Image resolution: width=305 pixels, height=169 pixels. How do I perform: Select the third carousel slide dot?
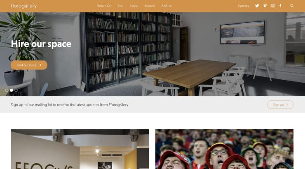coord(16,90)
